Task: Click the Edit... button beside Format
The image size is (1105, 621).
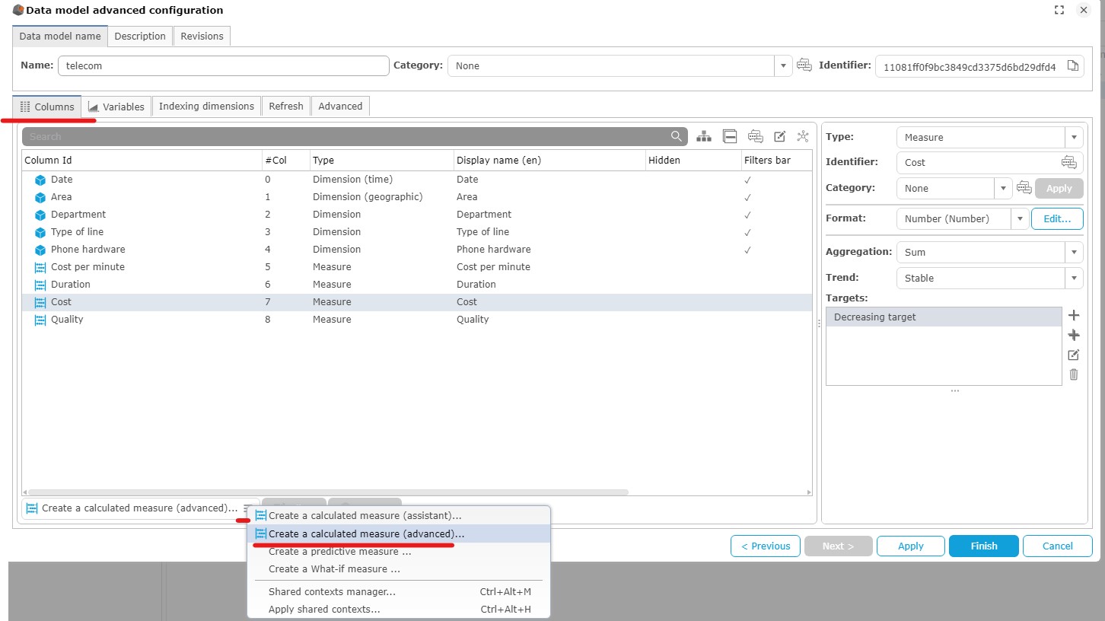Action: click(x=1056, y=218)
